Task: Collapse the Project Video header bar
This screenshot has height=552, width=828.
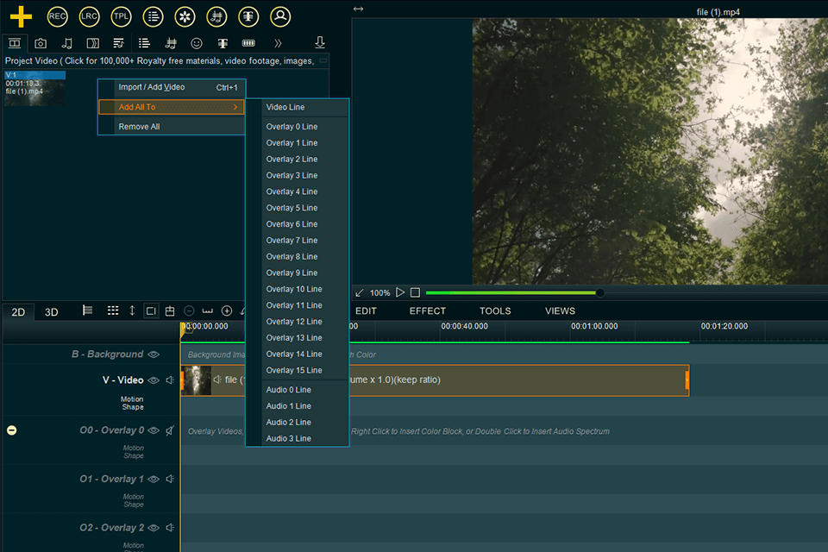Action: click(323, 60)
